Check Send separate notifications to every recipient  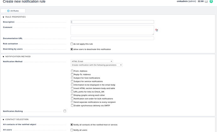[72, 102]
